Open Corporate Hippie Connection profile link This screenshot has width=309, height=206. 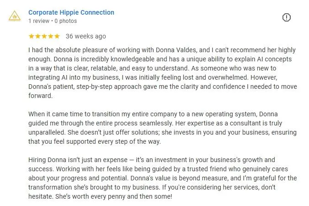tap(71, 12)
